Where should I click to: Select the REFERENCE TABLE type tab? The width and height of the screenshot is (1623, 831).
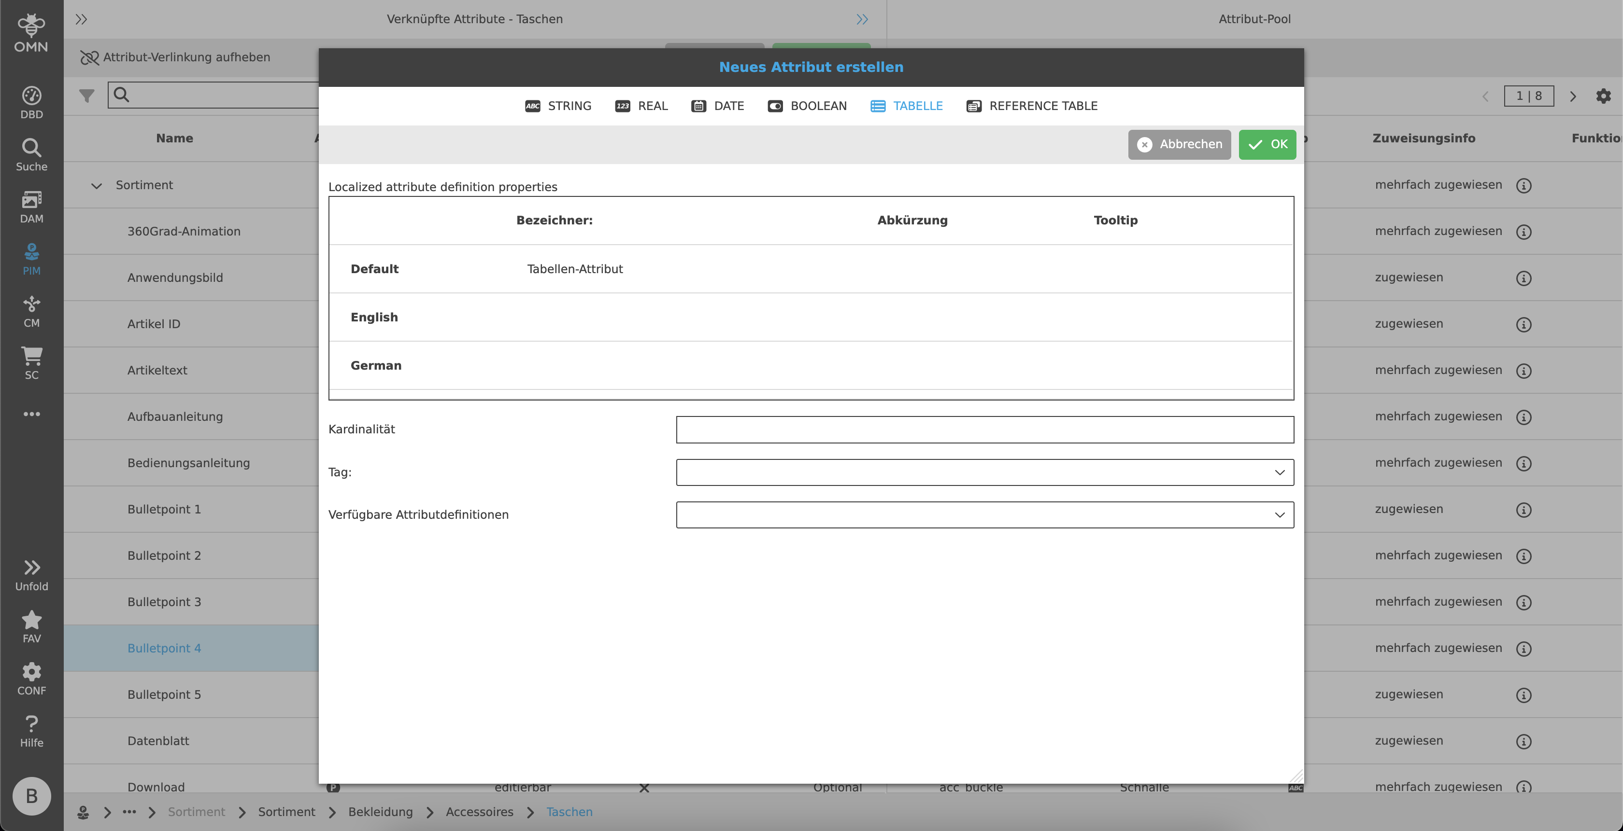point(1032,106)
